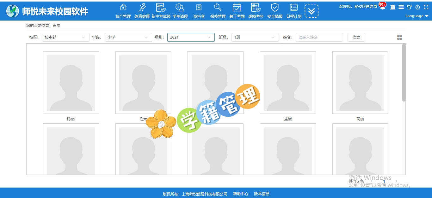Click the power logout icon
Image resolution: width=432 pixels, height=198 pixels.
click(x=417, y=7)
